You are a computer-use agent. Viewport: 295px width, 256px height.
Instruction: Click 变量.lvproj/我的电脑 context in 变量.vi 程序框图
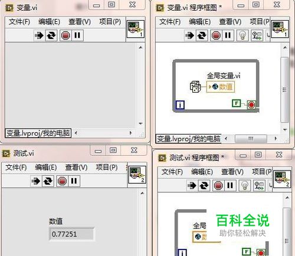click(189, 139)
